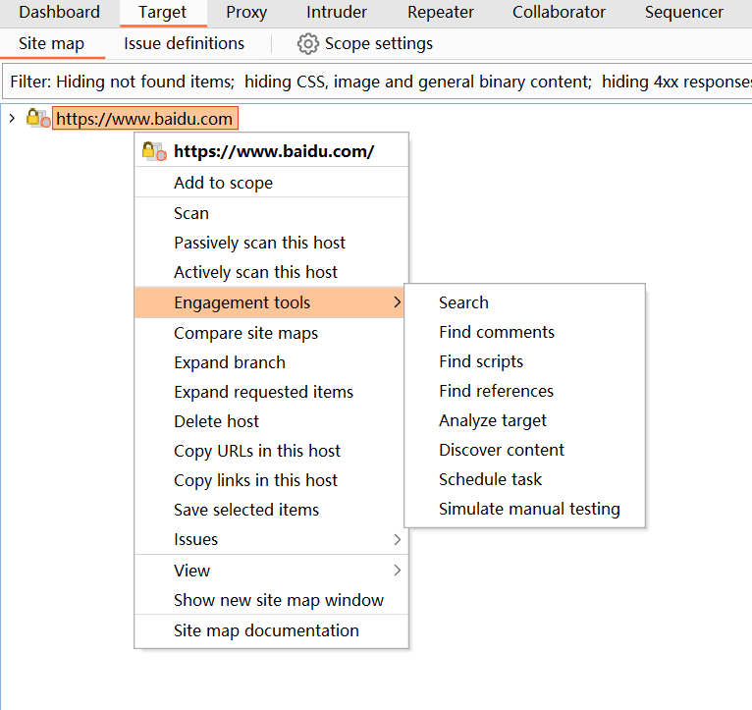752x710 pixels.
Task: Select the https://www.baidu.com tree item
Action: tap(144, 119)
